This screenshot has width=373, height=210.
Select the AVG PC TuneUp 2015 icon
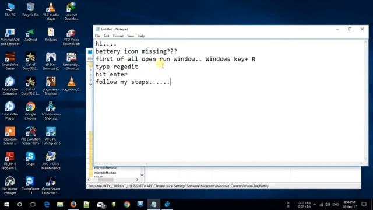(51, 136)
